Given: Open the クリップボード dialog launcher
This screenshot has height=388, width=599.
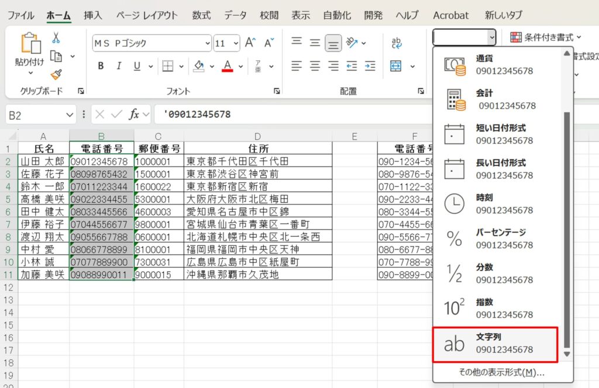Looking at the screenshot, I should [x=81, y=91].
